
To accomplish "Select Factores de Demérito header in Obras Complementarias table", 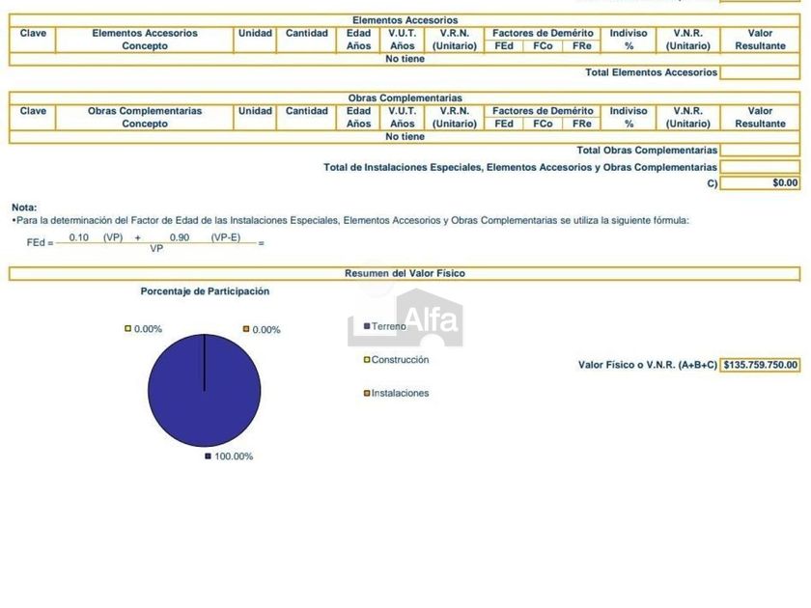I will tap(543, 111).
